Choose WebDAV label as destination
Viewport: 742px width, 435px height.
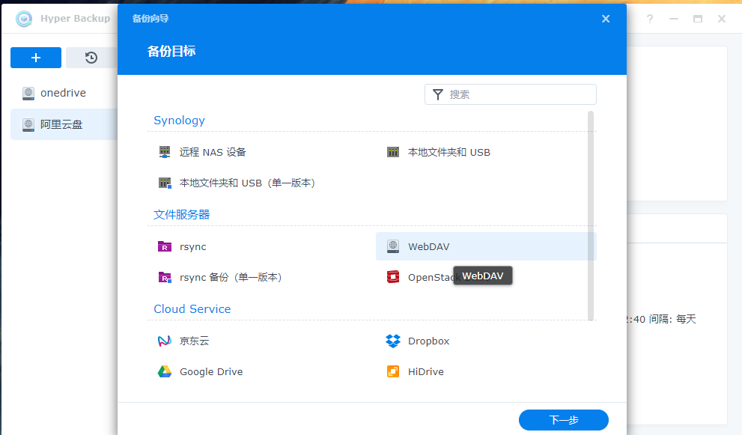pyautogui.click(x=429, y=246)
